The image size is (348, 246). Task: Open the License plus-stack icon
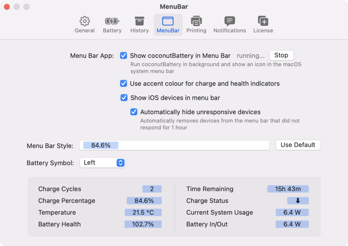[263, 21]
